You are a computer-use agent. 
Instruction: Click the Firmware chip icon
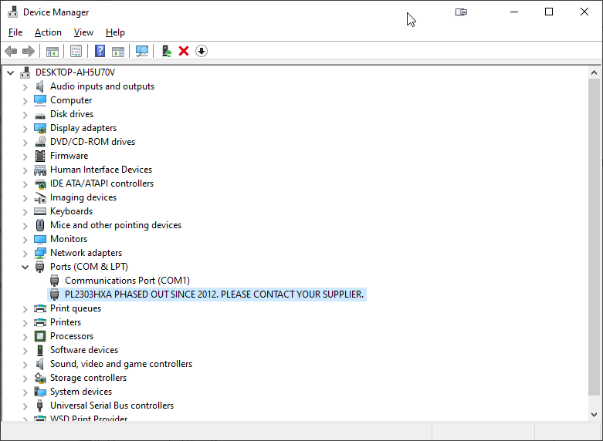pyautogui.click(x=40, y=156)
